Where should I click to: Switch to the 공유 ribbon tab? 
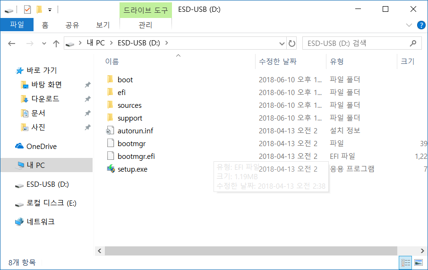(72, 25)
